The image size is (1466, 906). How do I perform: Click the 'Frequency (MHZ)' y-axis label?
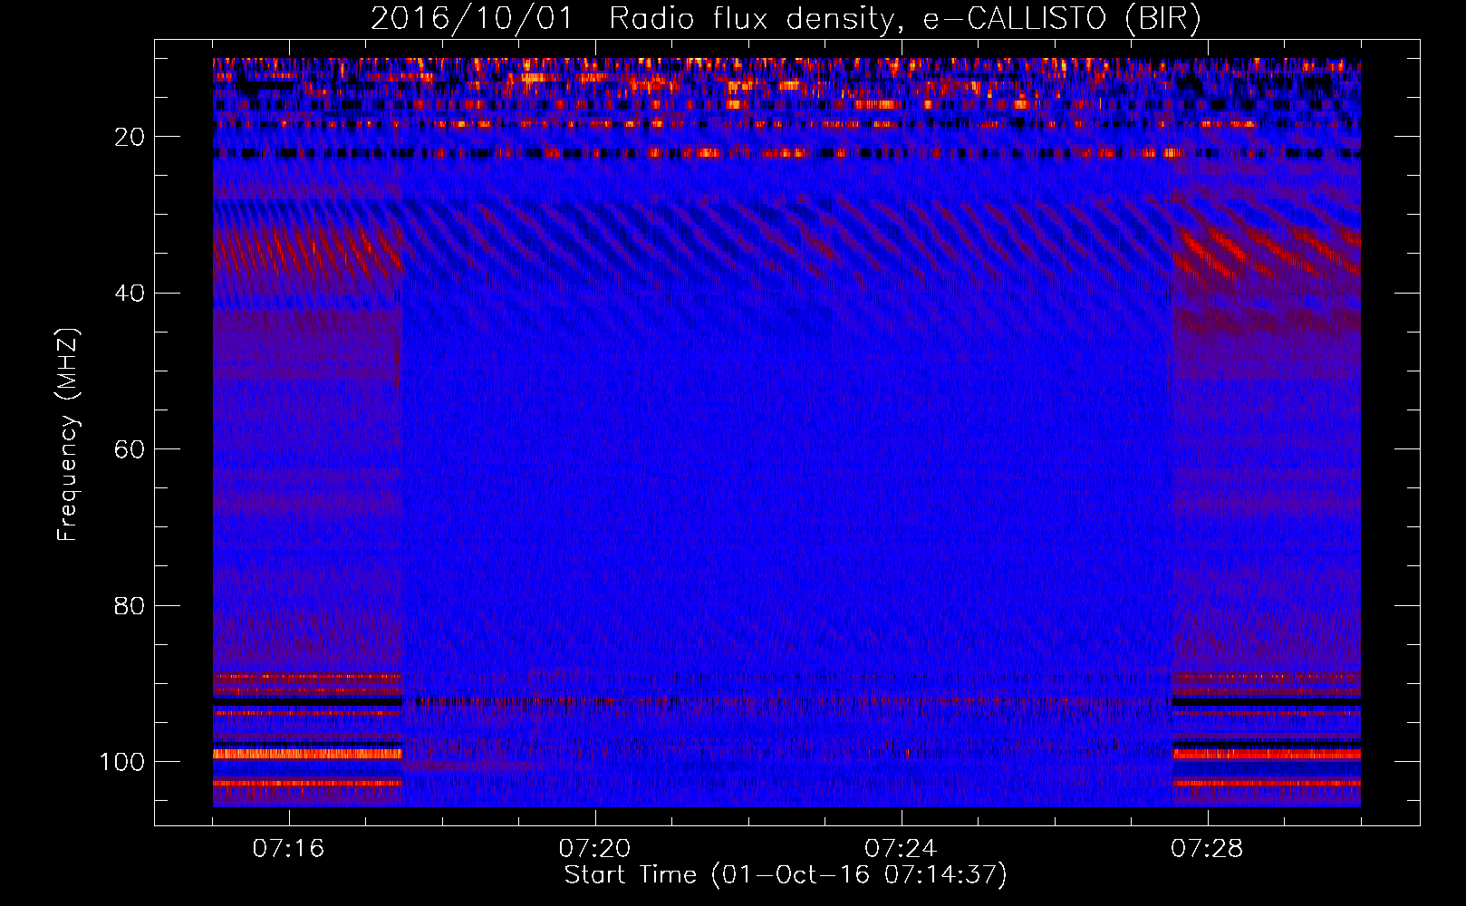(x=68, y=435)
